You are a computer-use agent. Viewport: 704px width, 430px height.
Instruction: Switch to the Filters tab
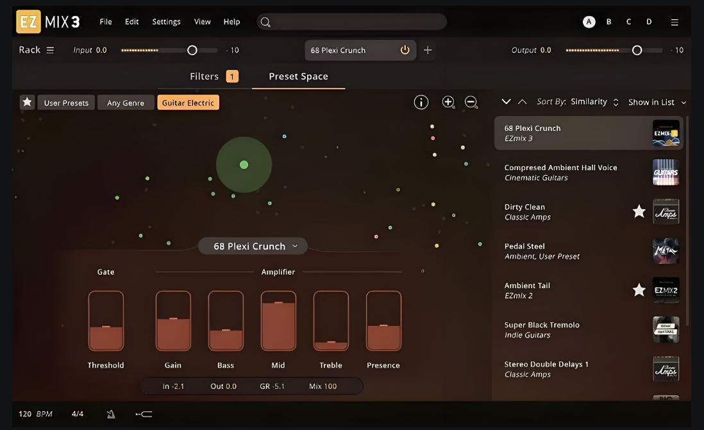pos(213,76)
